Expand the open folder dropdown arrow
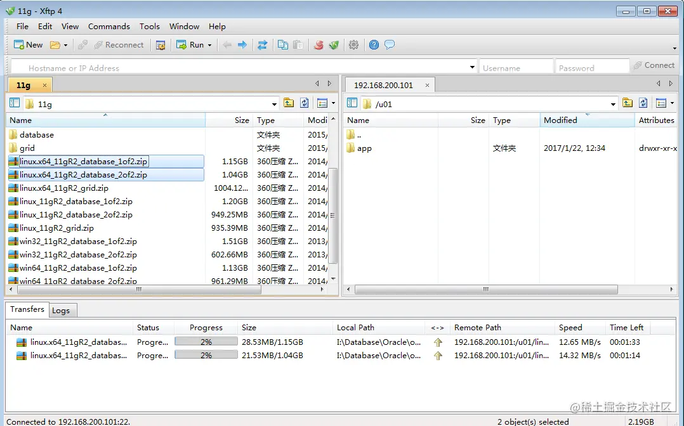Image resolution: width=684 pixels, height=426 pixels. [65, 45]
